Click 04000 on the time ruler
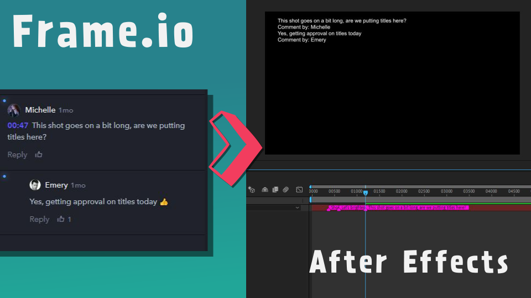The height and width of the screenshot is (298, 531). click(x=491, y=191)
